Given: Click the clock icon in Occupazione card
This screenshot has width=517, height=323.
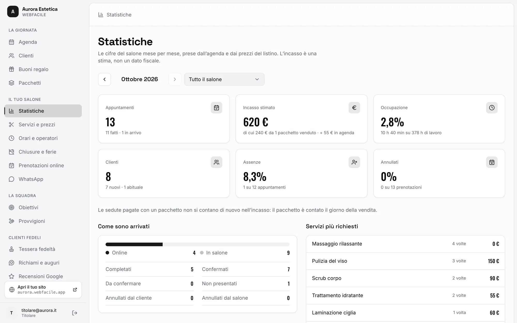Looking at the screenshot, I should 492,108.
